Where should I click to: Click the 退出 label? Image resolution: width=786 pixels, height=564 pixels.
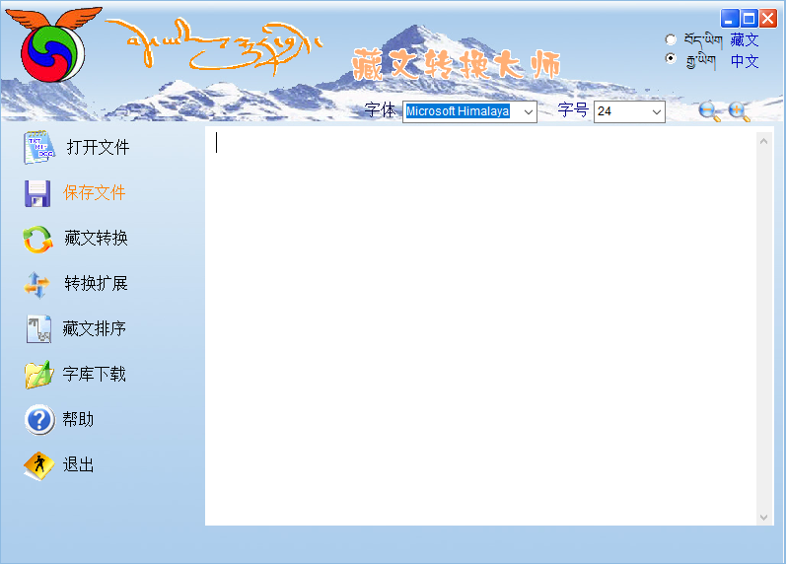[x=78, y=464]
